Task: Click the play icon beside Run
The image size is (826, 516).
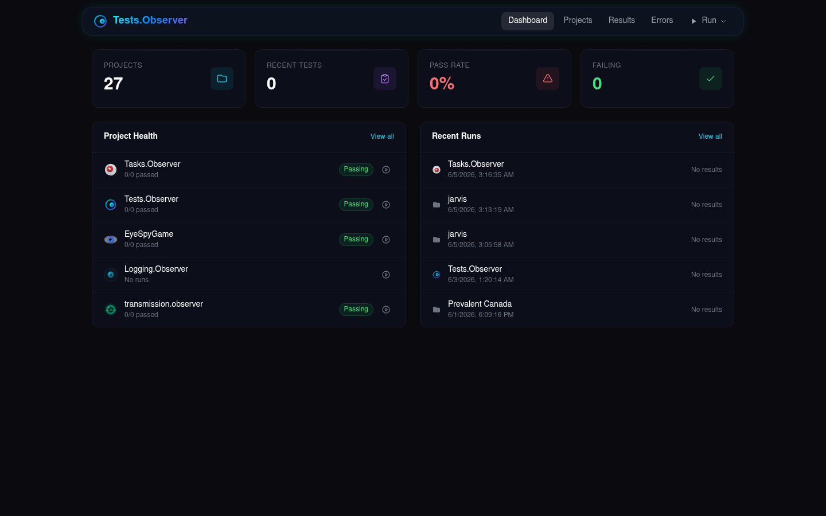Action: coord(693,21)
